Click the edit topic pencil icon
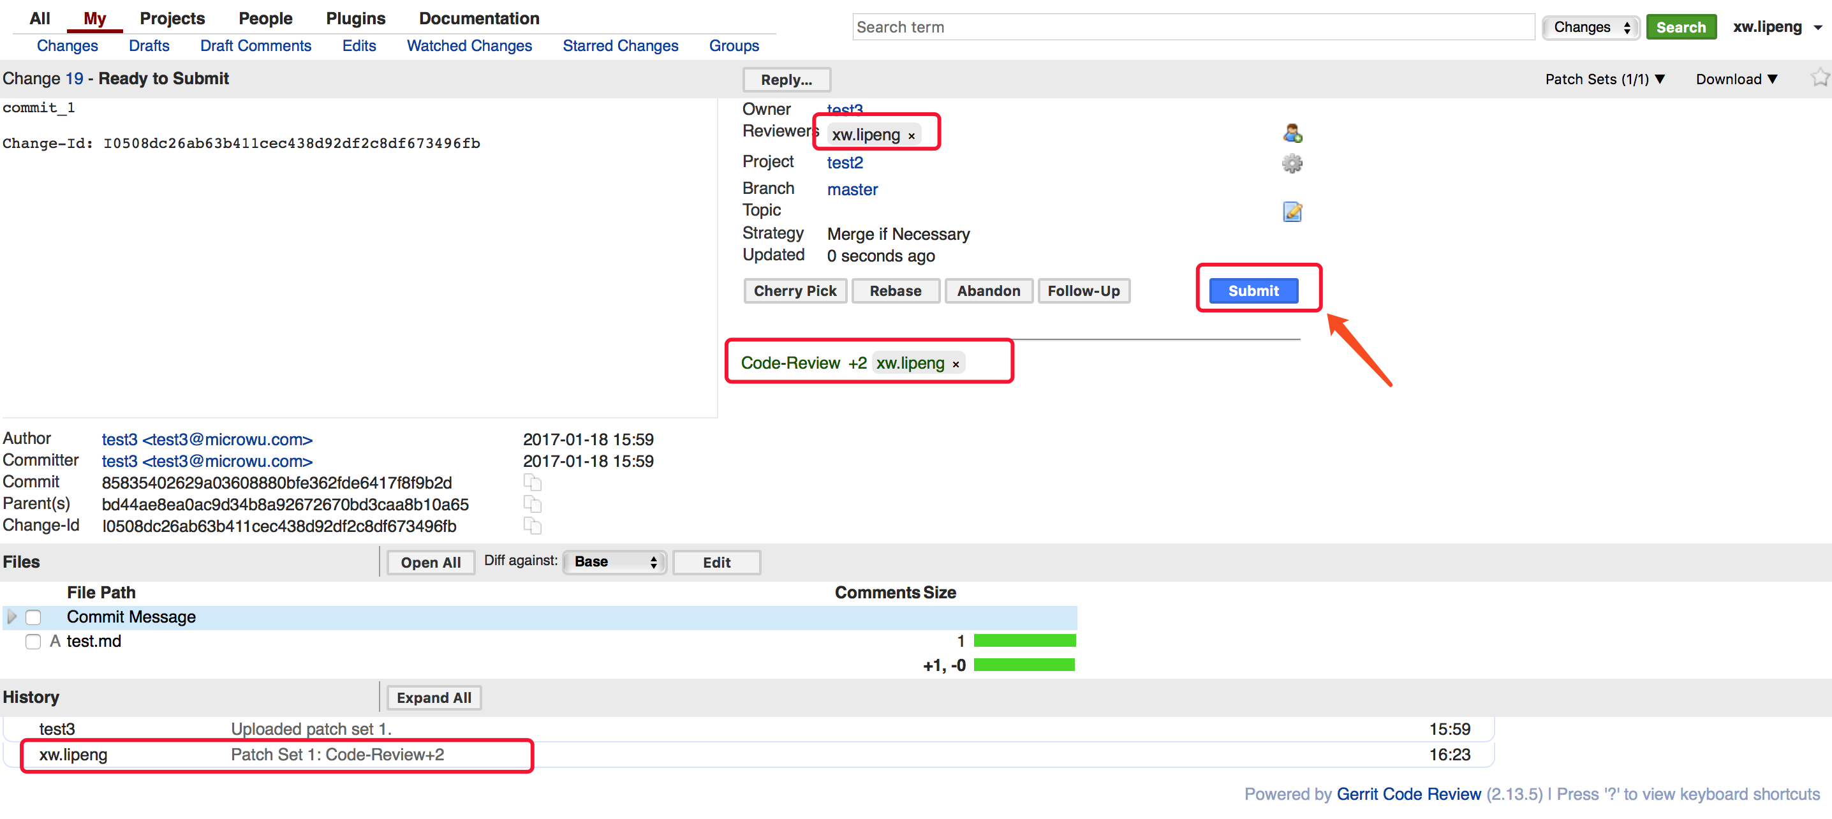The height and width of the screenshot is (819, 1832). (1292, 212)
